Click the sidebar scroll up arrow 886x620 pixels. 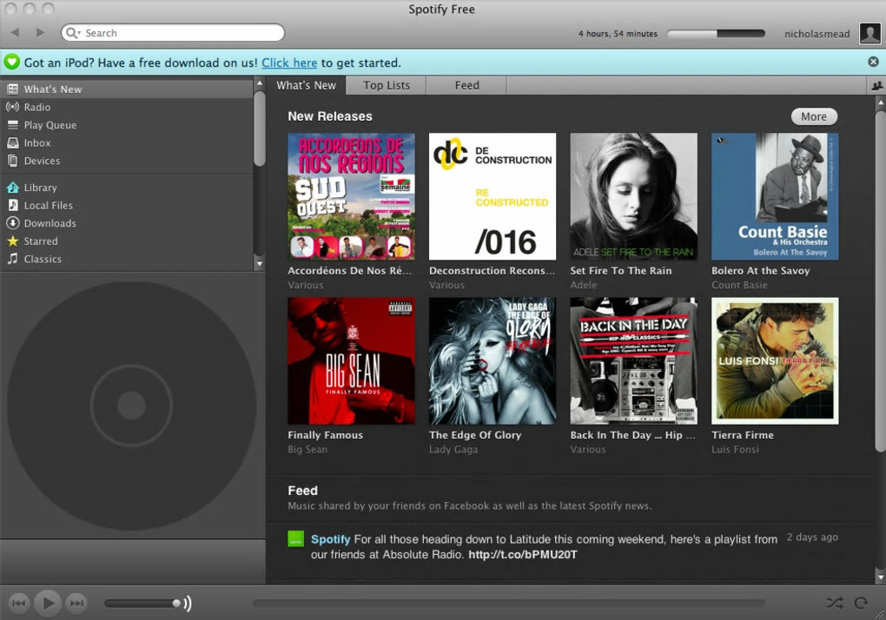coord(260,83)
